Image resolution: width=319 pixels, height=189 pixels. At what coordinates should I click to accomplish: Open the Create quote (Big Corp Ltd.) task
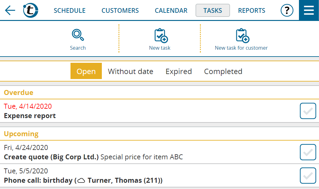[51, 157]
